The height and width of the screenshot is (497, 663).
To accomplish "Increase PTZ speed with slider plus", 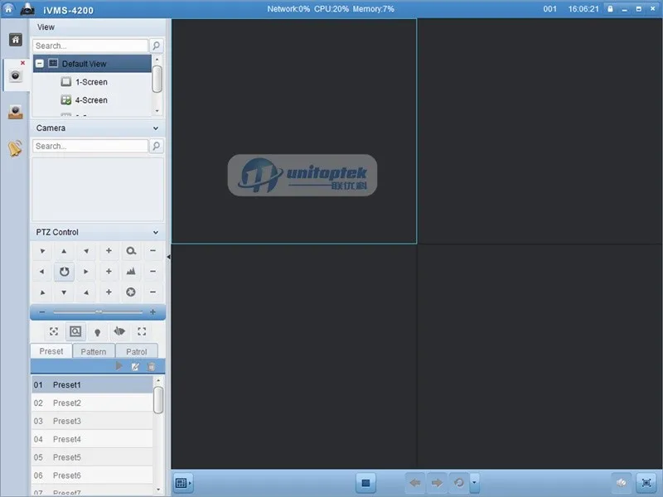I will click(x=152, y=312).
